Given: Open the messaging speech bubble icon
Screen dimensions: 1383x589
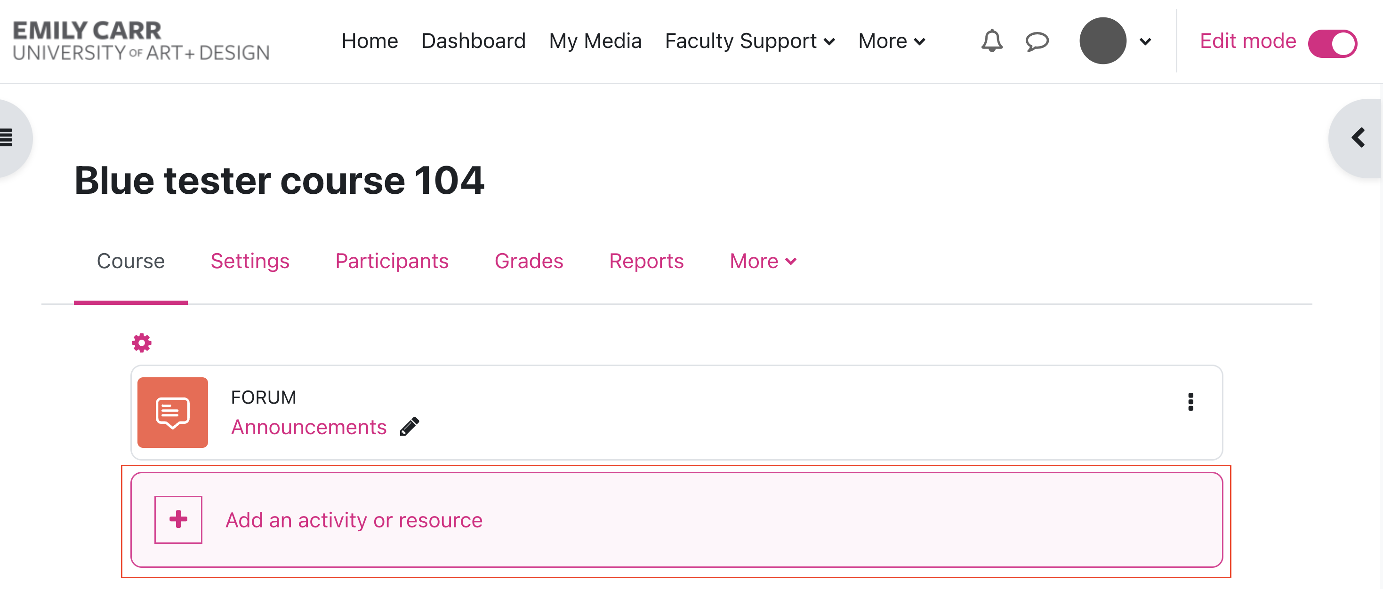Looking at the screenshot, I should tap(1037, 41).
